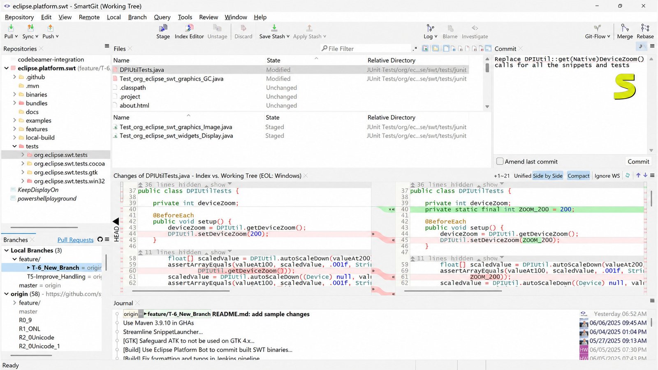Open the Pull dropdown arrow
The width and height of the screenshot is (658, 370).
pos(16,36)
